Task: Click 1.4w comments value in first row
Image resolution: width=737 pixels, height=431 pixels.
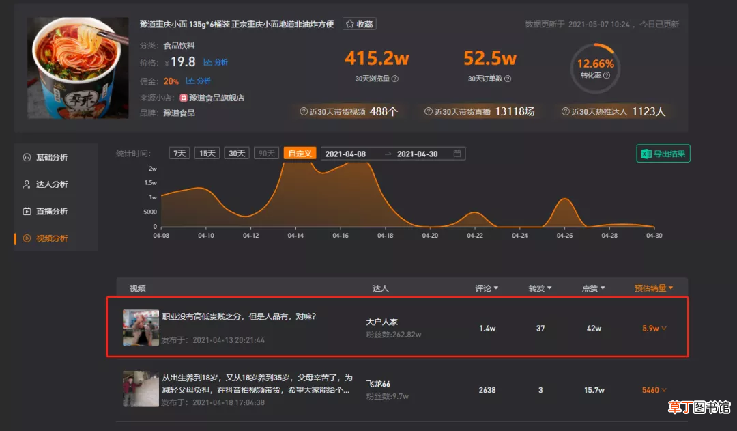Action: 487,329
